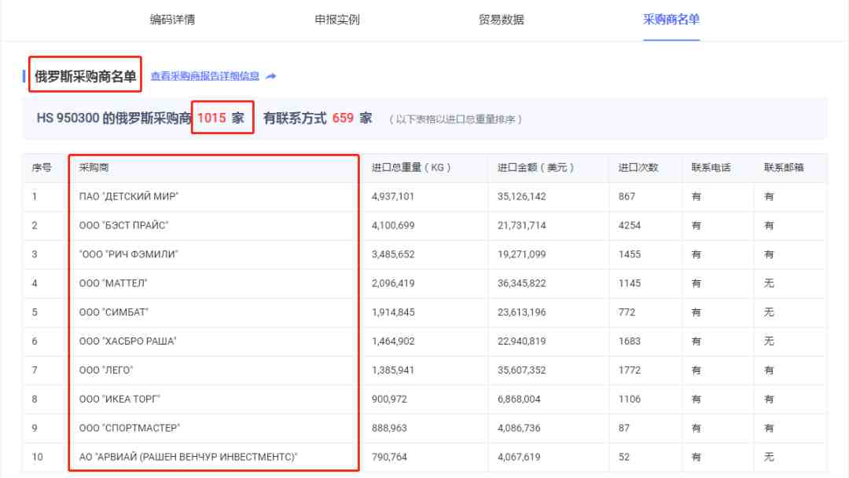The height and width of the screenshot is (478, 849).
Task: Switch to the 编码详情 tab
Action: pyautogui.click(x=172, y=20)
